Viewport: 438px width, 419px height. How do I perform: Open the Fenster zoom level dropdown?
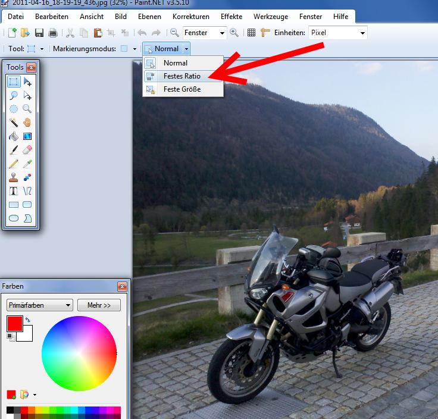pos(204,33)
